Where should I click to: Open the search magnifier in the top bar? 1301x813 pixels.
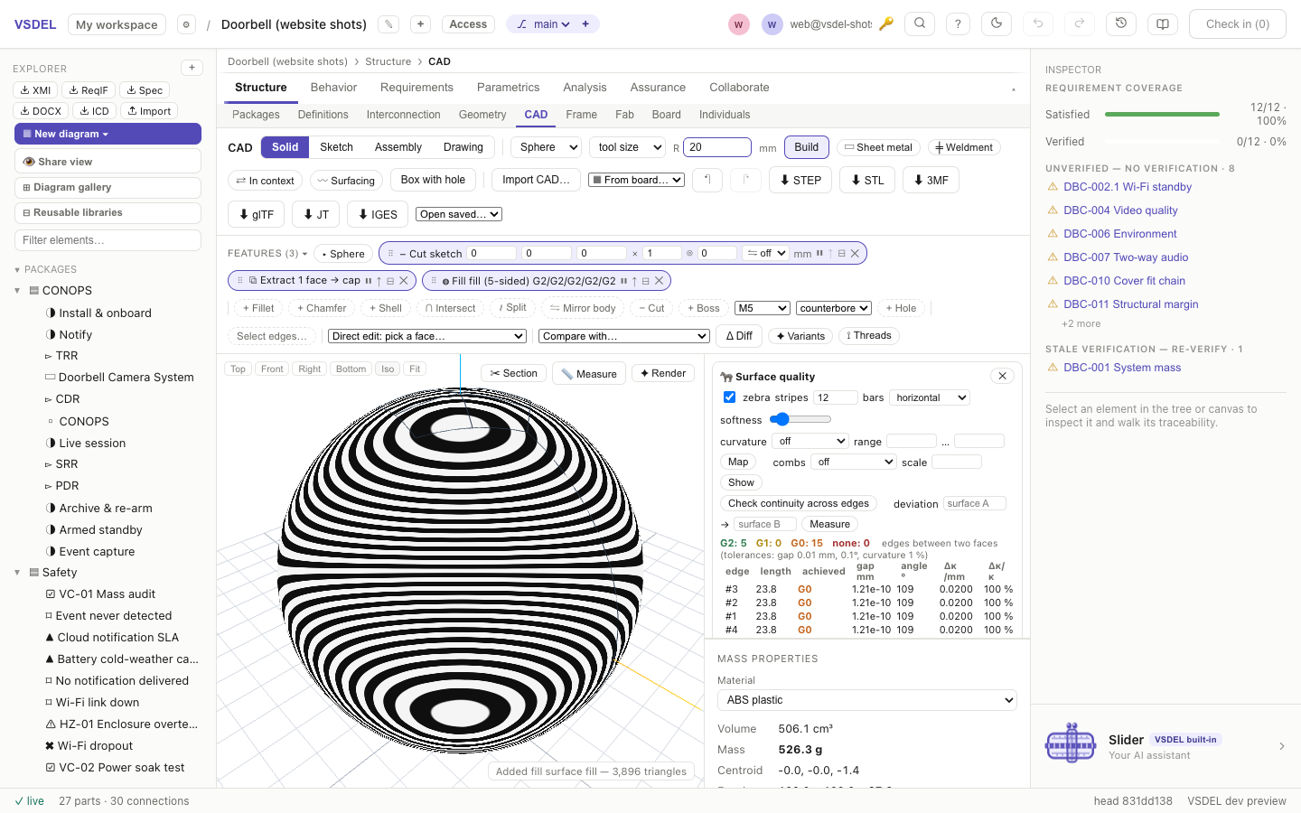(920, 24)
